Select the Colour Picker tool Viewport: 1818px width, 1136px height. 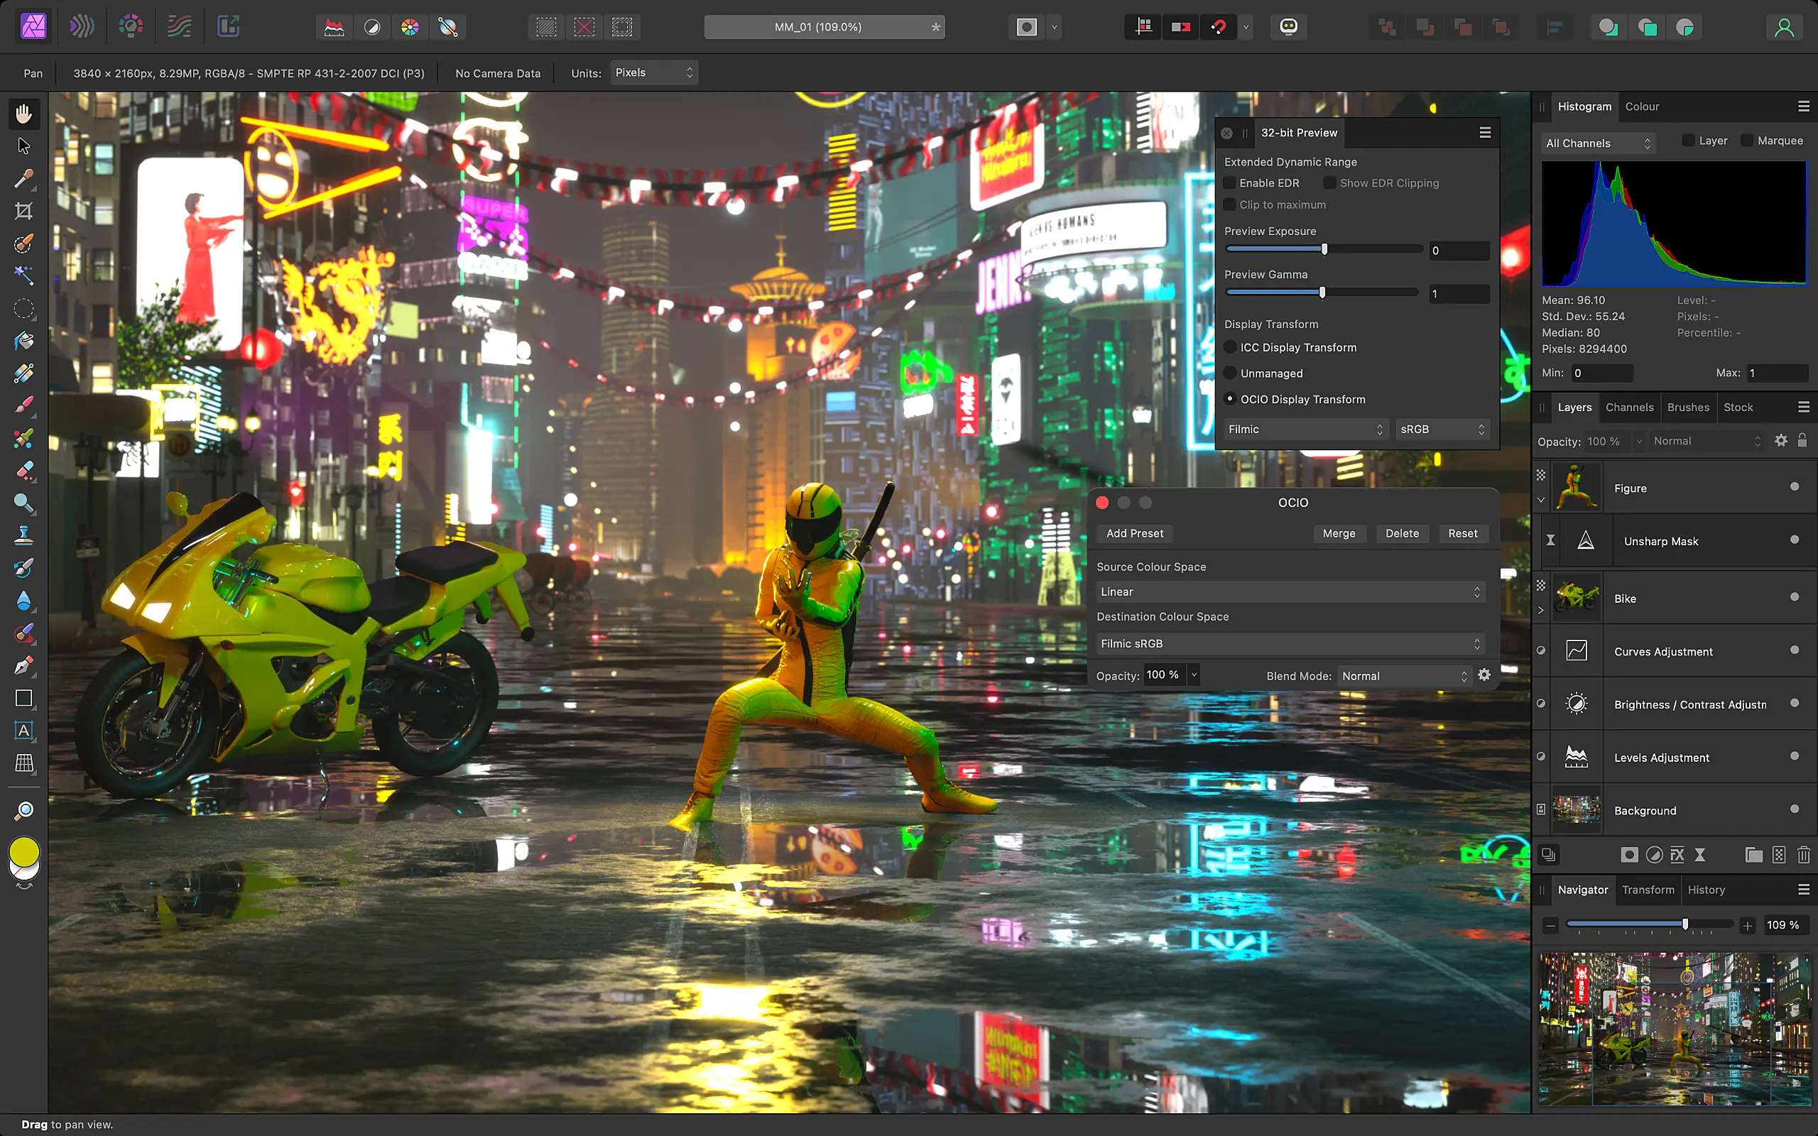click(23, 179)
